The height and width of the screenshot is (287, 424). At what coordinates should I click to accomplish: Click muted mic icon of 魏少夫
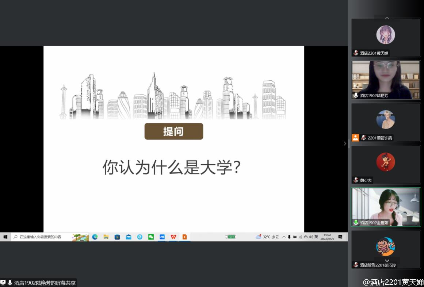pos(356,180)
